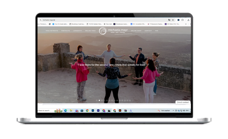Select the first slideshow dot
The height and width of the screenshot is (139, 228).
(97, 100)
